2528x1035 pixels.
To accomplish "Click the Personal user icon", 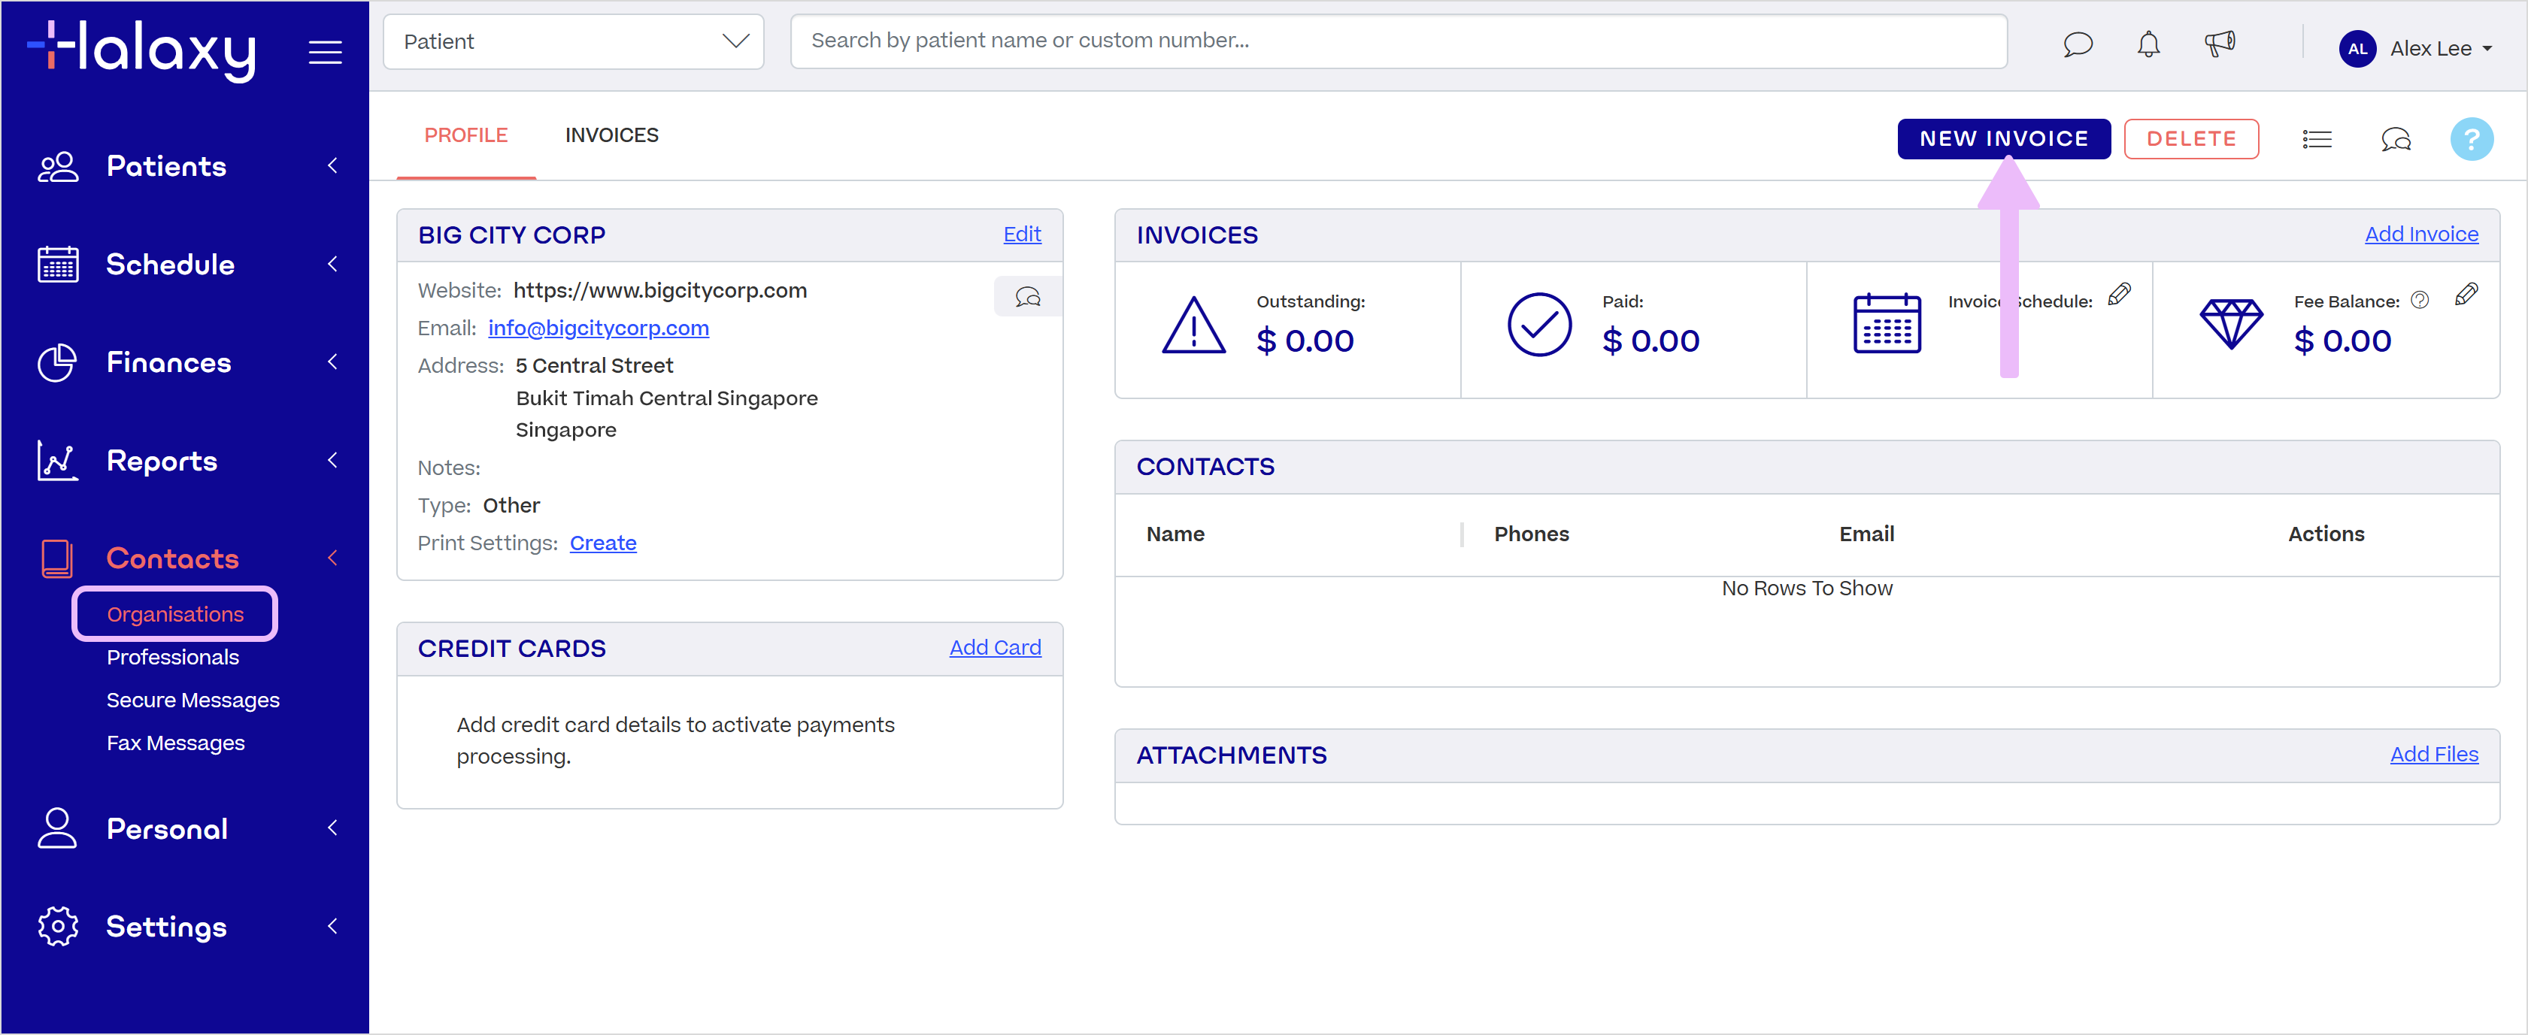I will (x=57, y=828).
